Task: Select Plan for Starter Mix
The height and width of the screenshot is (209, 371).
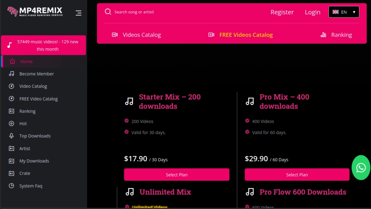Action: click(177, 175)
